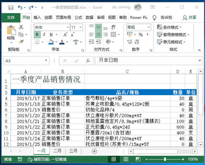Toggle Bold formatting button
Image resolution: width=205 pixels, height=165 pixels.
37,35
